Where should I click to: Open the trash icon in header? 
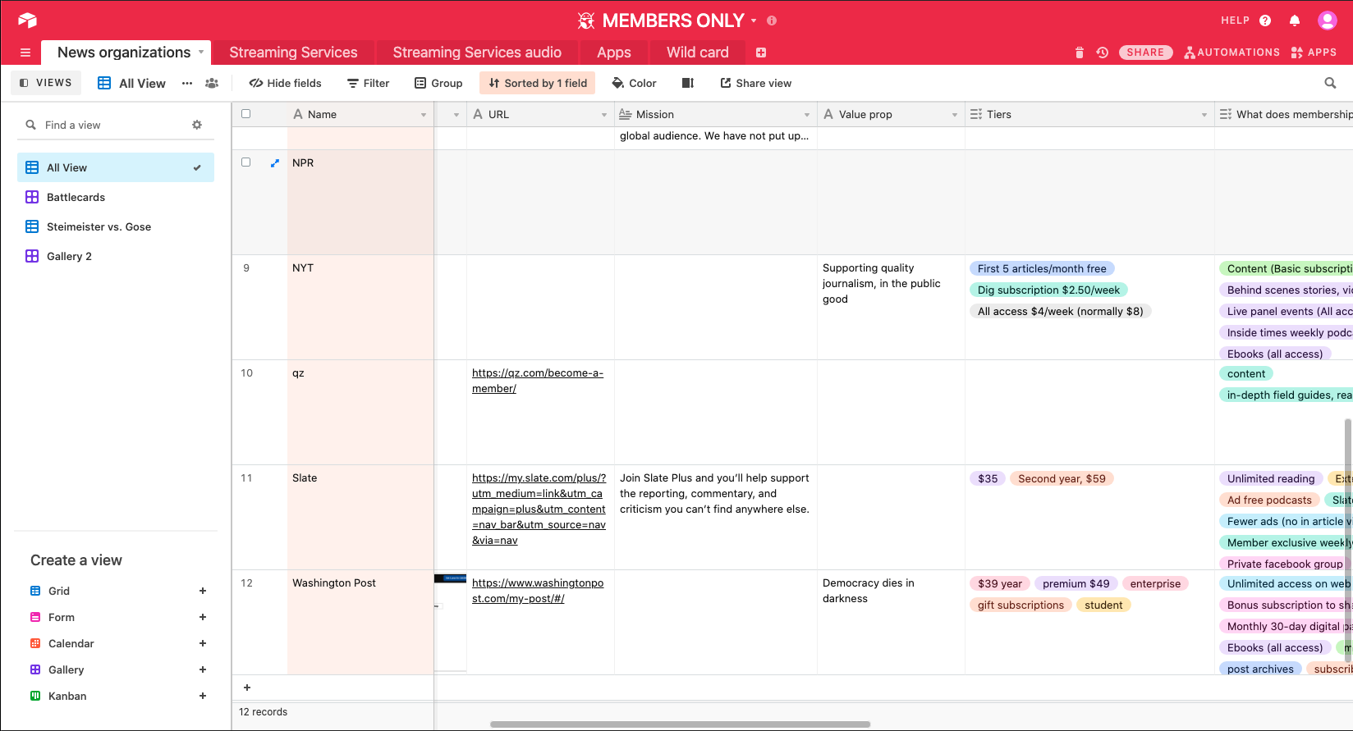tap(1080, 53)
